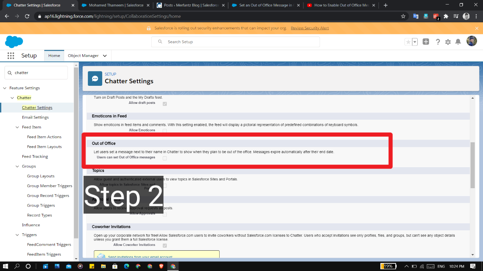Enable Users can set Out of Office messages
The image size is (483, 271).
point(165,158)
